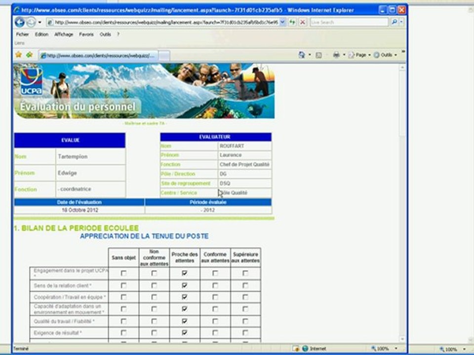This screenshot has width=474, height=355.
Task: Click the Internet zone globe icon
Action: pyautogui.click(x=305, y=349)
